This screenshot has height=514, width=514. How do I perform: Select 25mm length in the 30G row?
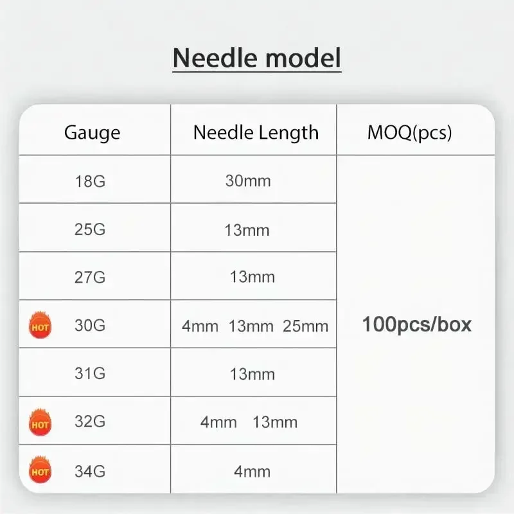click(306, 326)
